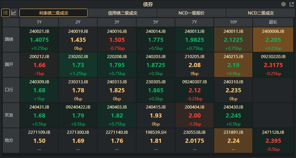Image resolution: width=296 pixels, height=158 pixels.
Task: Open bond 240021.IB in 国债 1Y
Action: (39, 39)
